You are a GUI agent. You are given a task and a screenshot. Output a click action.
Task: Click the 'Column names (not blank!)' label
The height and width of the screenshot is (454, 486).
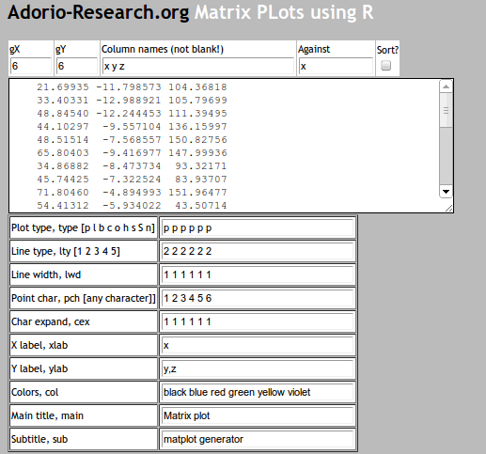[163, 49]
